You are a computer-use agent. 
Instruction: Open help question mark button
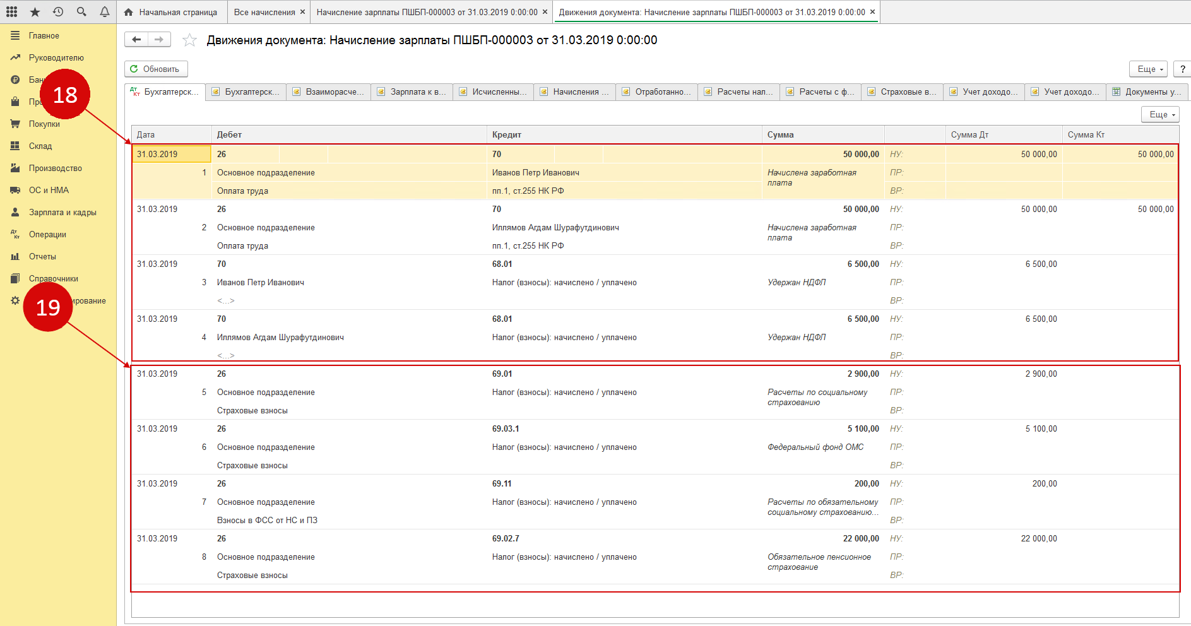[x=1183, y=69]
